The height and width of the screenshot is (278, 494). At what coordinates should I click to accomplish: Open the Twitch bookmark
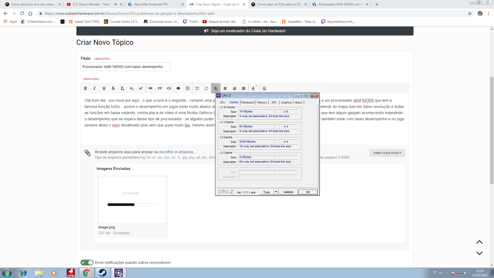click(x=191, y=22)
